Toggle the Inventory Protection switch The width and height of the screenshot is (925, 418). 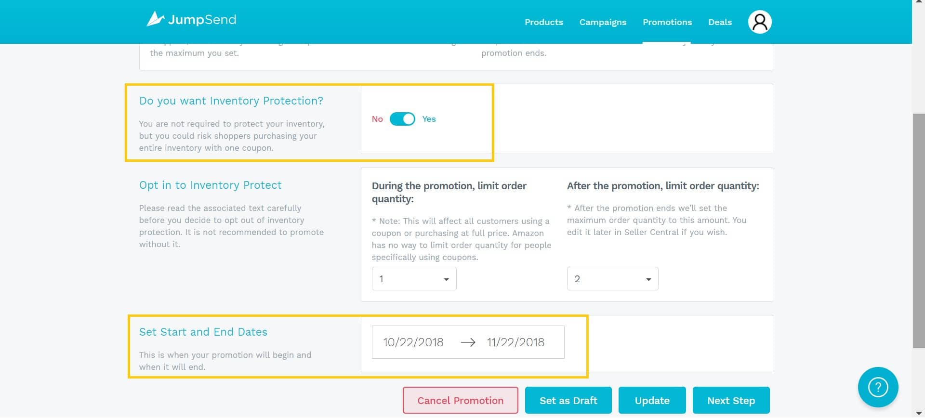click(402, 119)
